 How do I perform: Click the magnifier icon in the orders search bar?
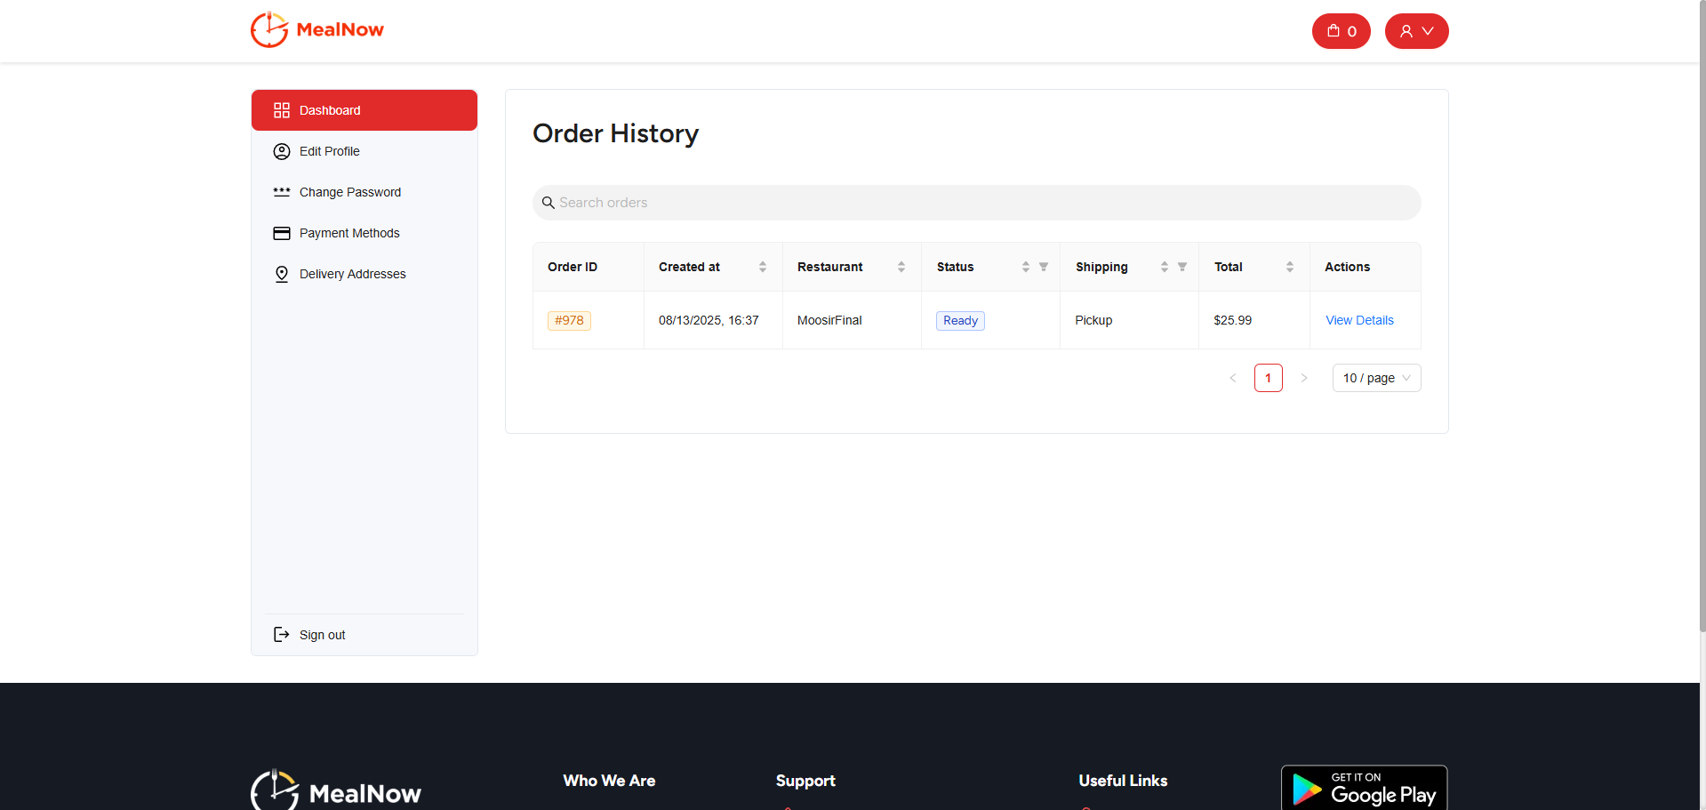pos(548,202)
